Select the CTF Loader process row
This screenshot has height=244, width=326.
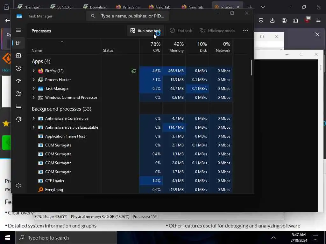coord(130,181)
